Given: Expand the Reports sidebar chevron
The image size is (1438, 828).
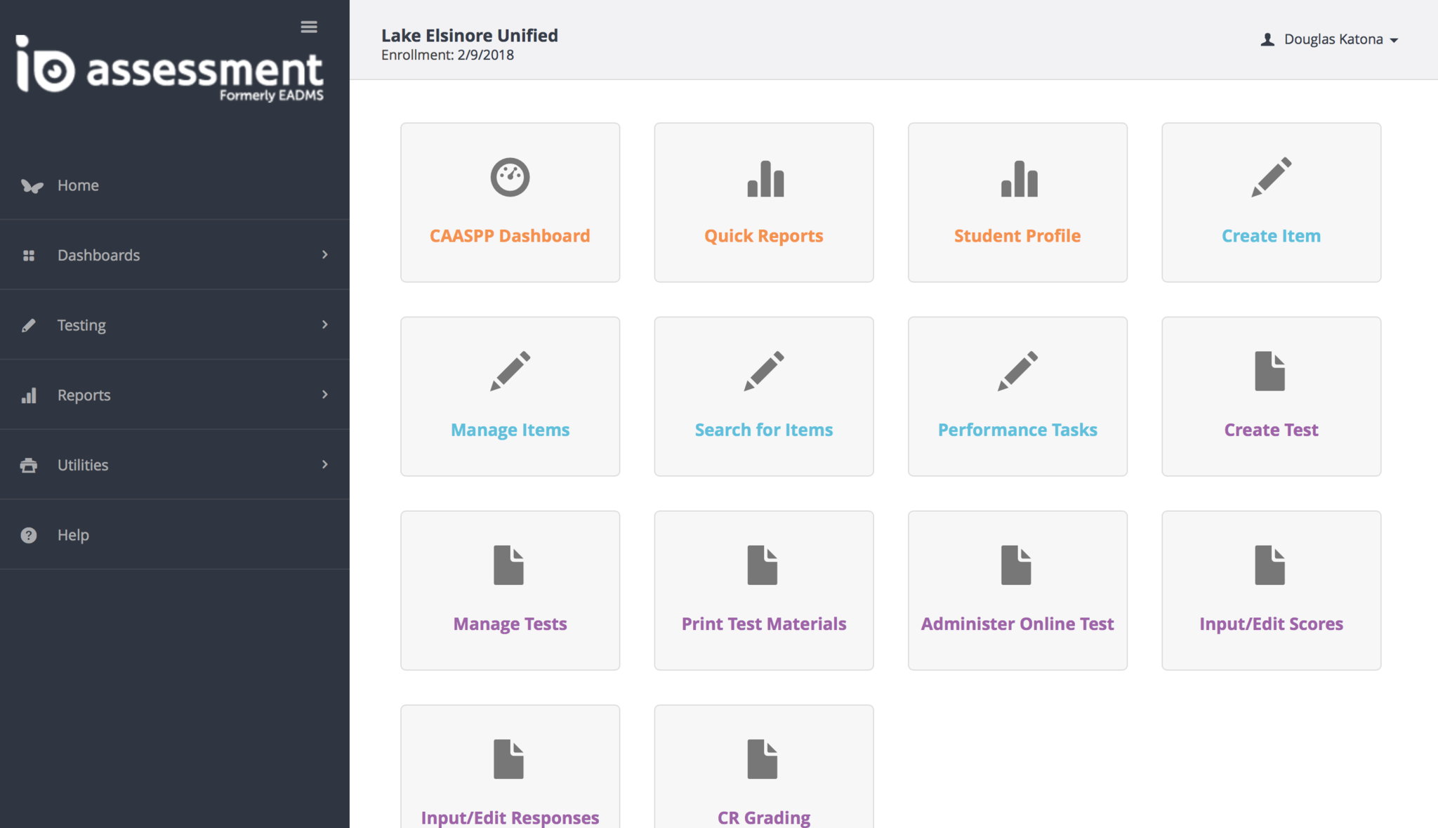Looking at the screenshot, I should point(324,395).
